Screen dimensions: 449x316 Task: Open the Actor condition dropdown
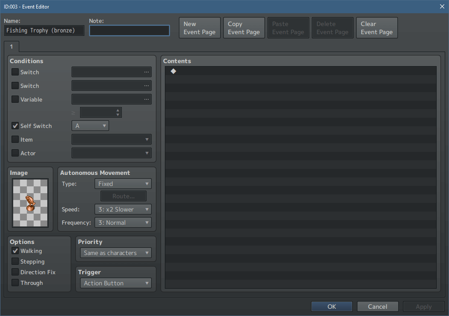111,153
